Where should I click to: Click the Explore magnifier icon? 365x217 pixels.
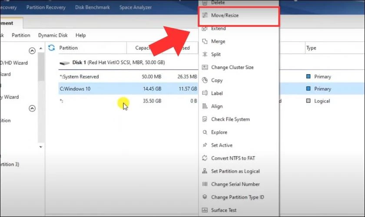tap(205, 132)
